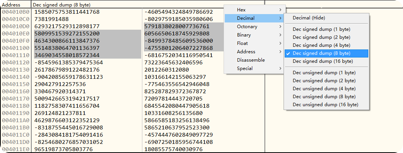The height and width of the screenshot is (153, 403).
Task: Open the Octonary submenu
Action: pos(254,27)
